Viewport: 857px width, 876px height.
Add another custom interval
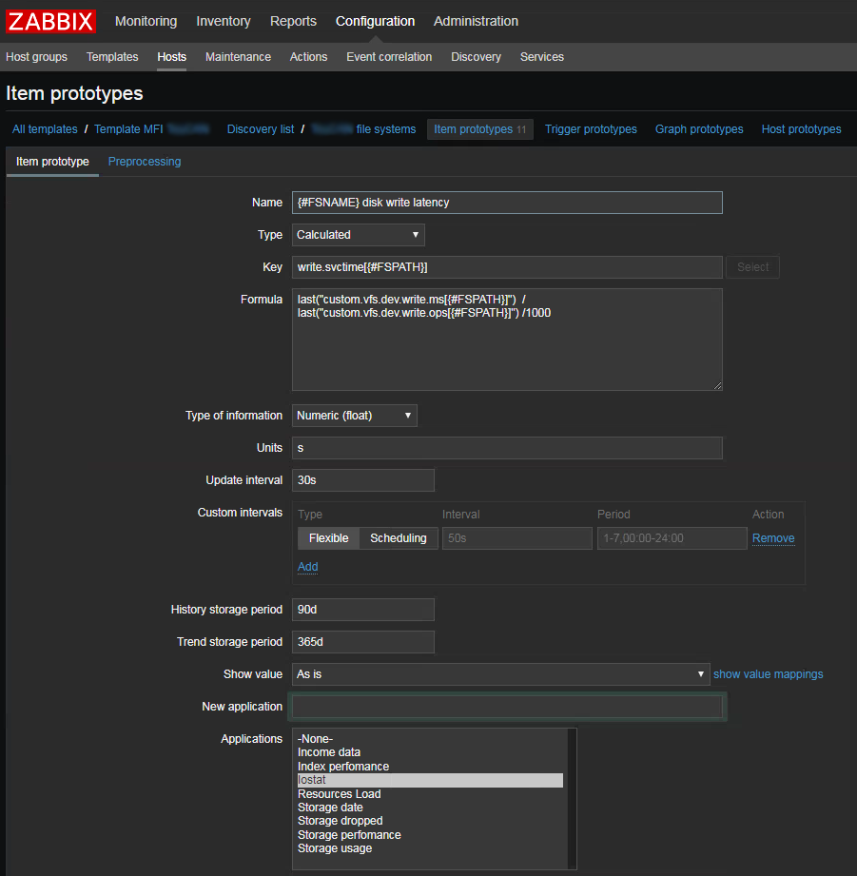point(307,566)
